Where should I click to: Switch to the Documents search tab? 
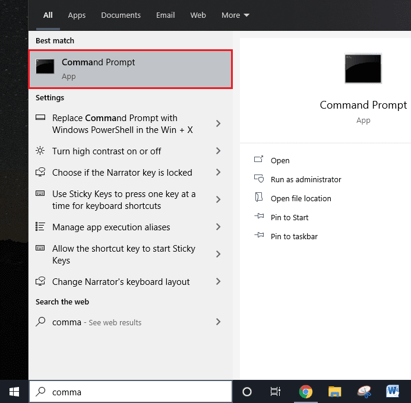click(x=121, y=15)
